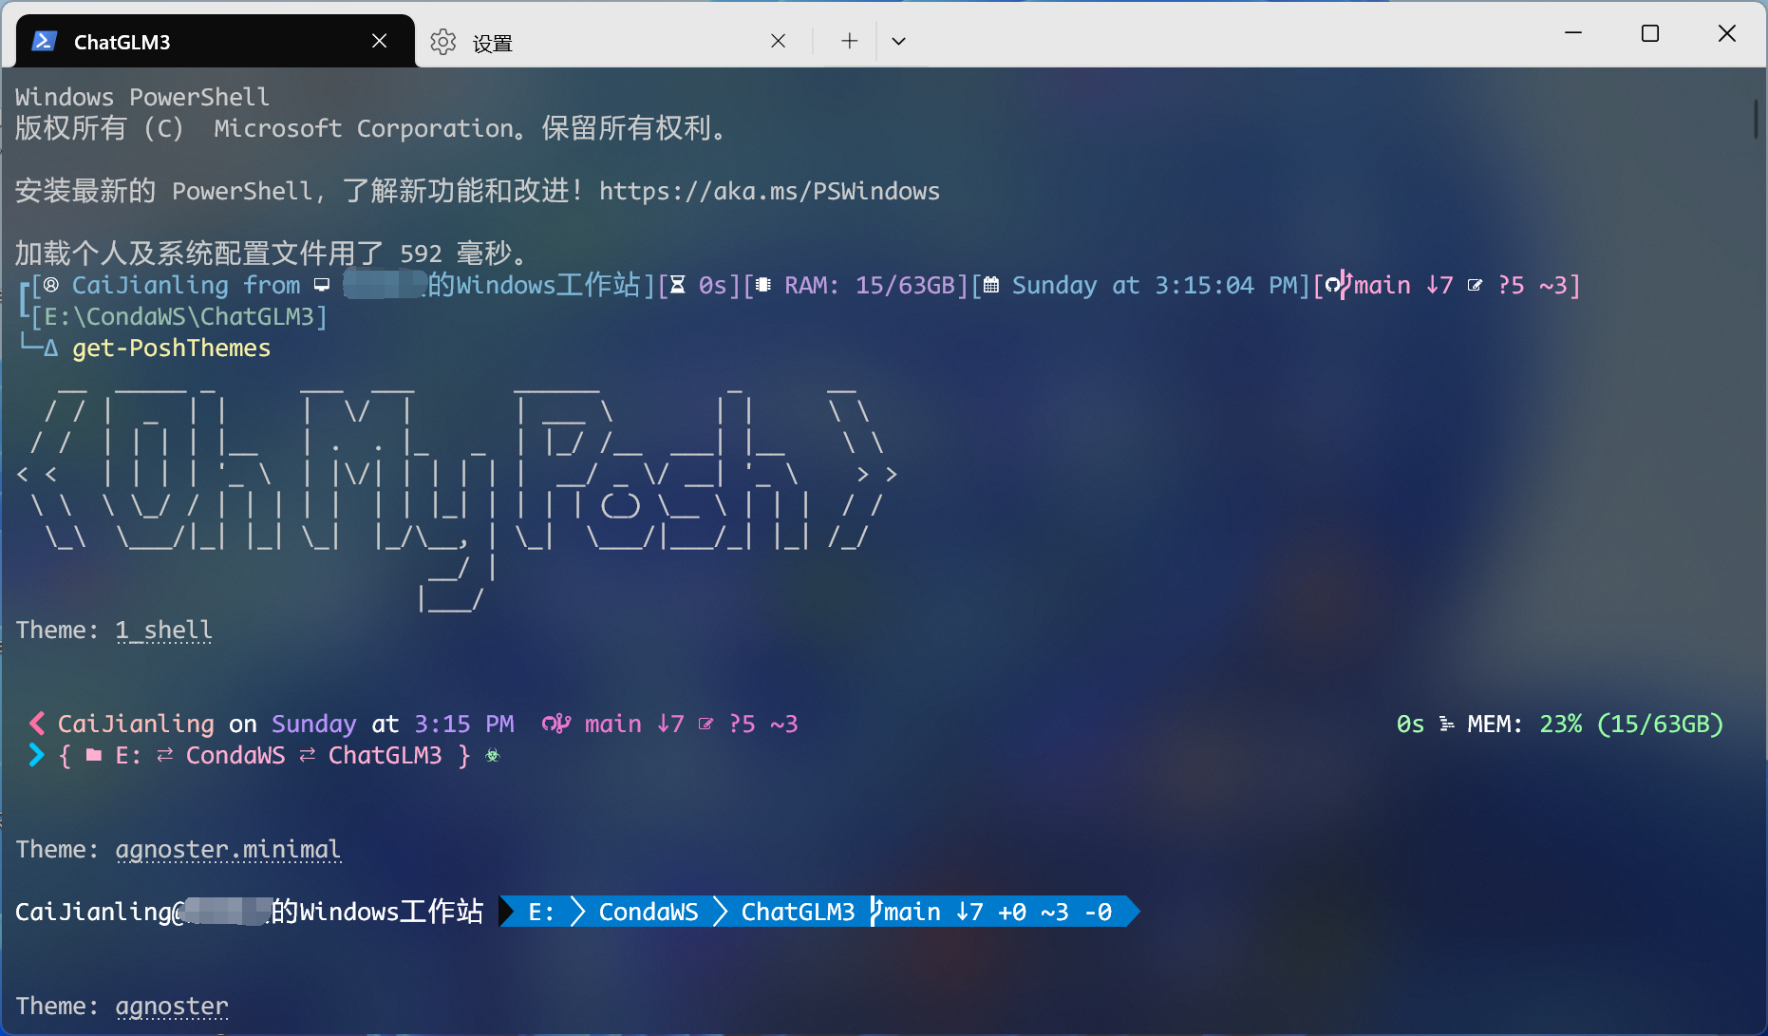Click the agnoster theme name link

pyautogui.click(x=171, y=1006)
